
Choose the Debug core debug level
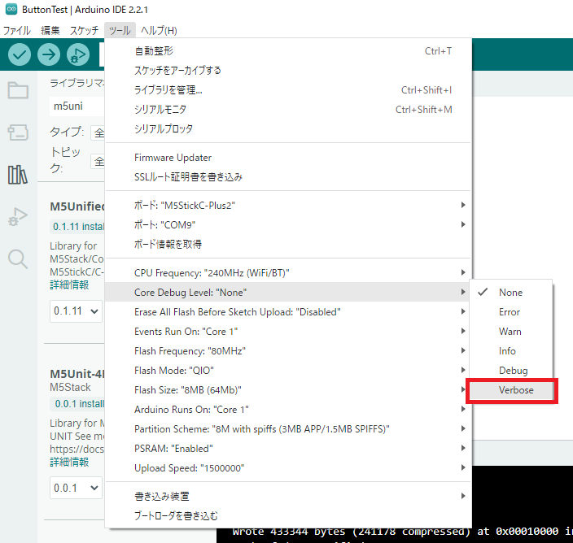click(513, 371)
